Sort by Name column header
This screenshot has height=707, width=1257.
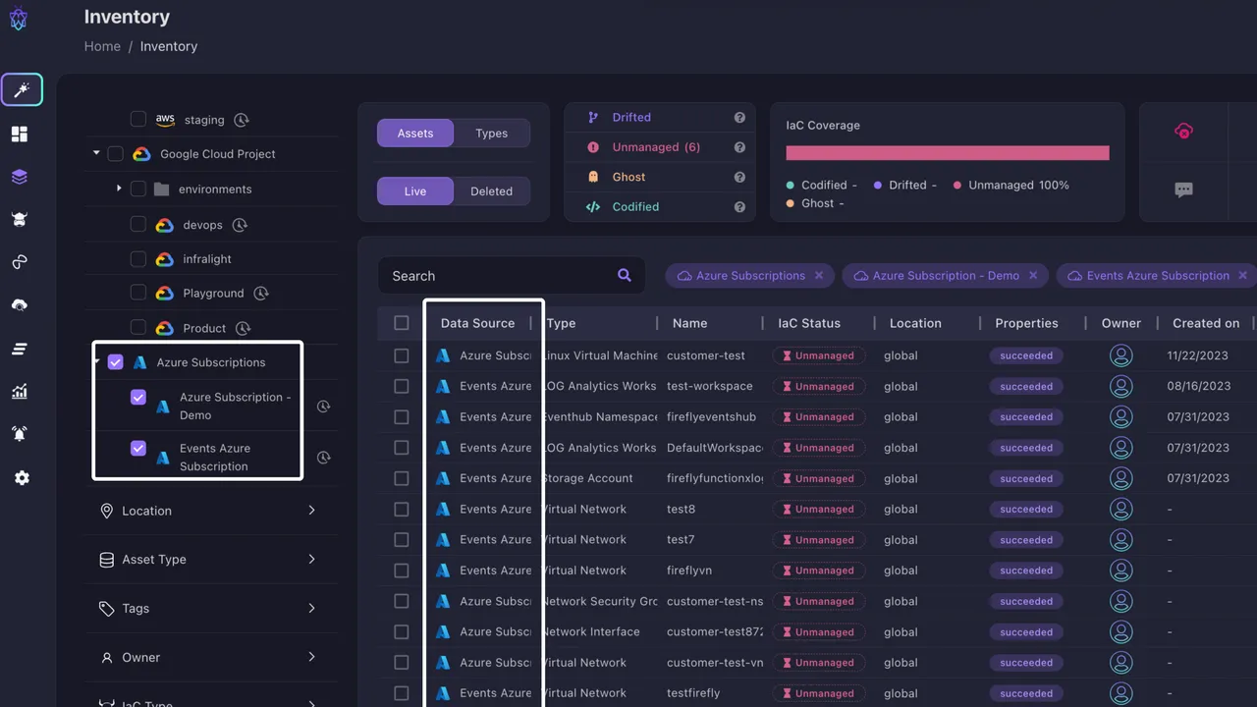(x=689, y=323)
